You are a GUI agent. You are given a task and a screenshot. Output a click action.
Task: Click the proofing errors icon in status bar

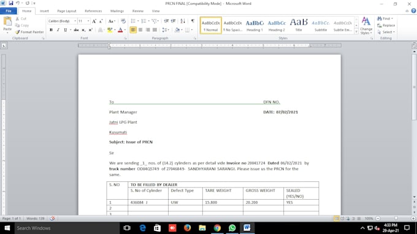click(x=52, y=218)
